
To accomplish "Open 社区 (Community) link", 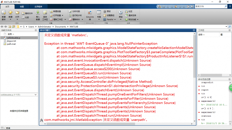I will click(129, 11).
